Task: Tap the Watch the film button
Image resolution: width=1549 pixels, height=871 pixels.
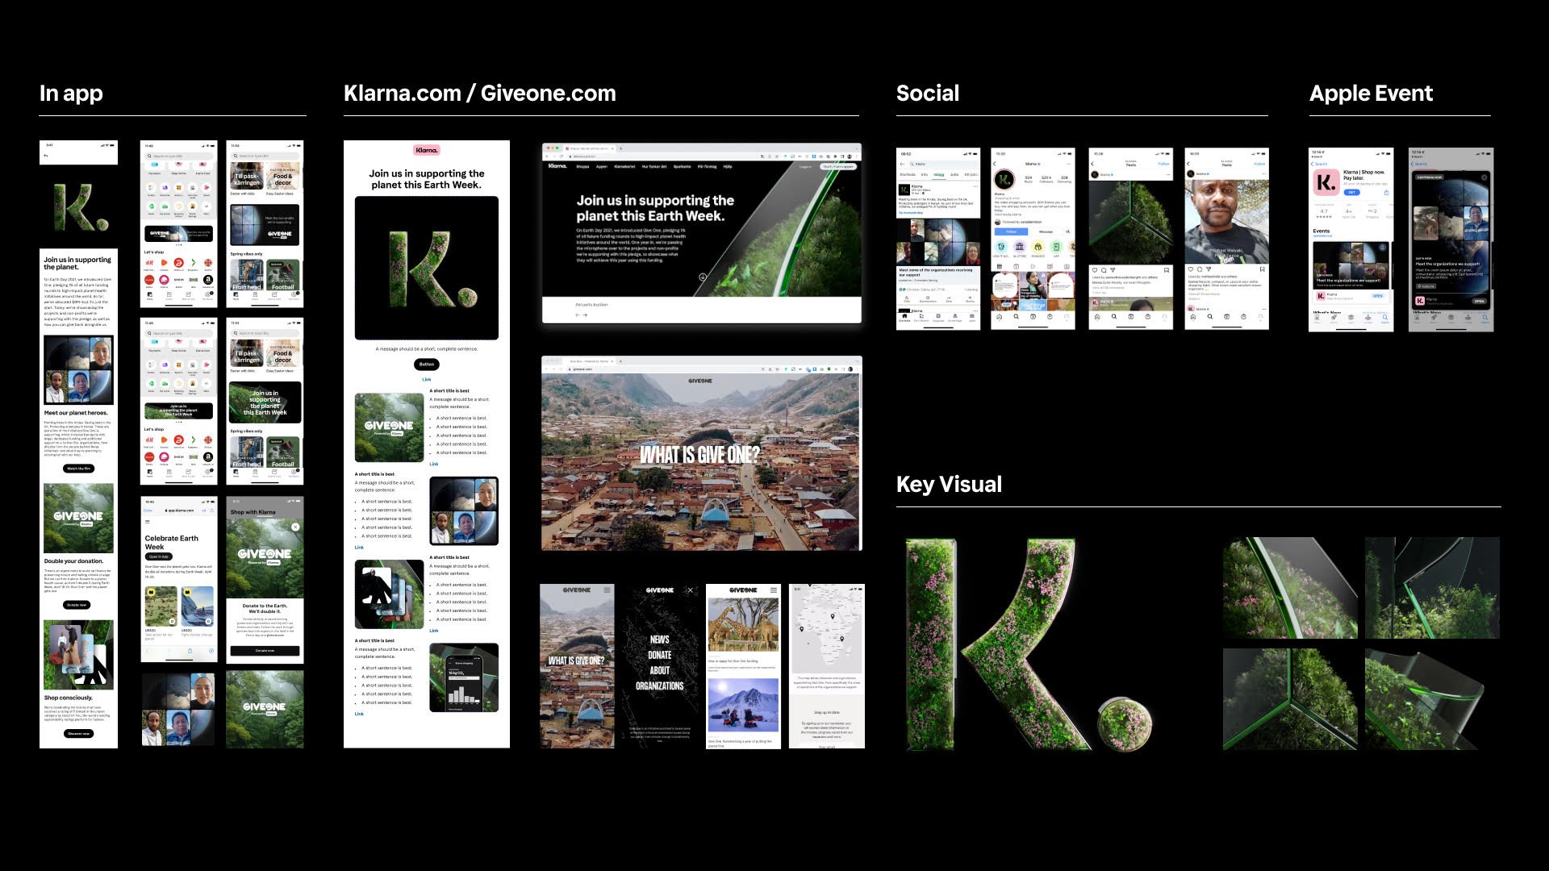Action: point(78,469)
